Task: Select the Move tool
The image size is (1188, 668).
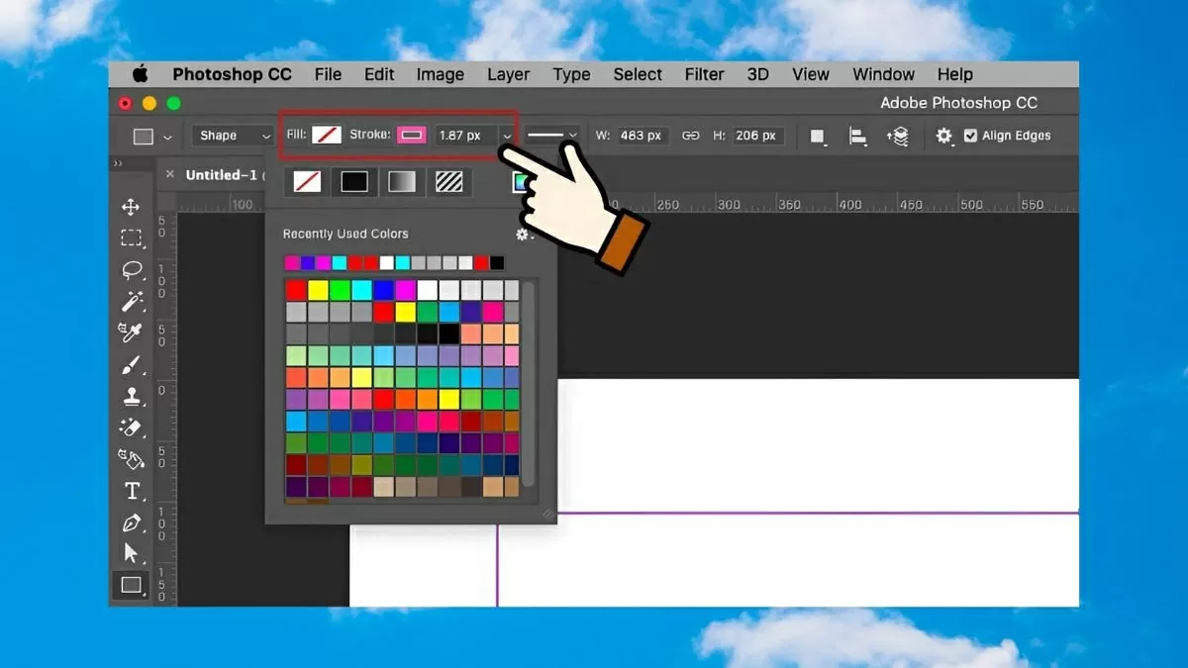Action: pyautogui.click(x=131, y=207)
